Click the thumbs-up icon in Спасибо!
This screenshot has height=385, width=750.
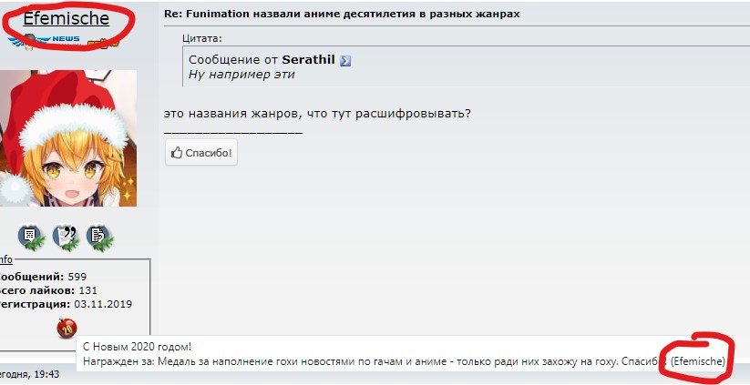(x=177, y=153)
